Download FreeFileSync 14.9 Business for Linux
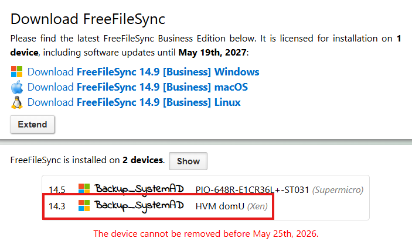412x245 pixels. [x=134, y=102]
